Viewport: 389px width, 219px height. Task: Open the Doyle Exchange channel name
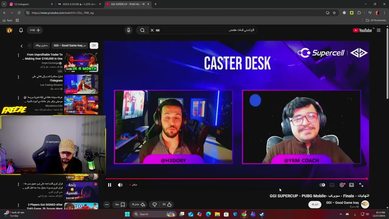(50, 63)
